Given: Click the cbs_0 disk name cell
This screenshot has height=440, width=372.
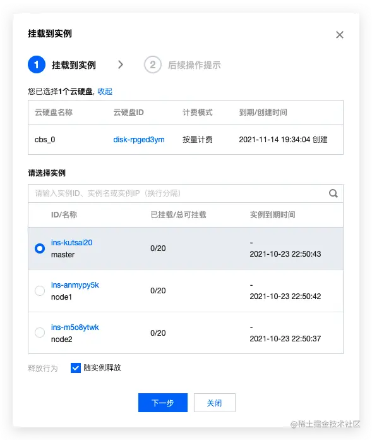Looking at the screenshot, I should pyautogui.click(x=45, y=140).
